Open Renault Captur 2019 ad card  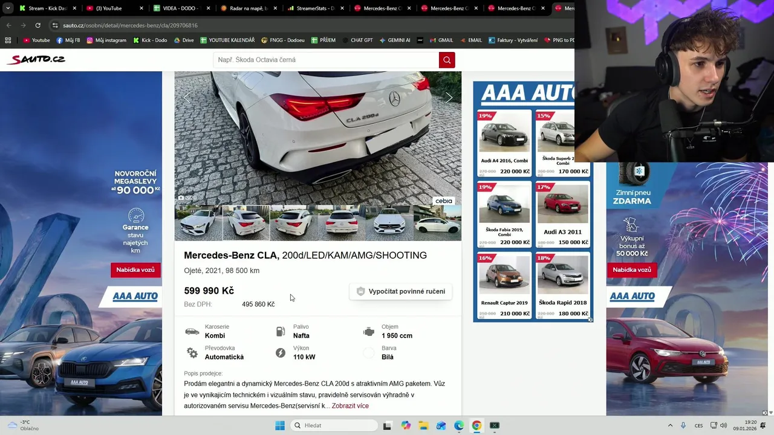coord(504,285)
